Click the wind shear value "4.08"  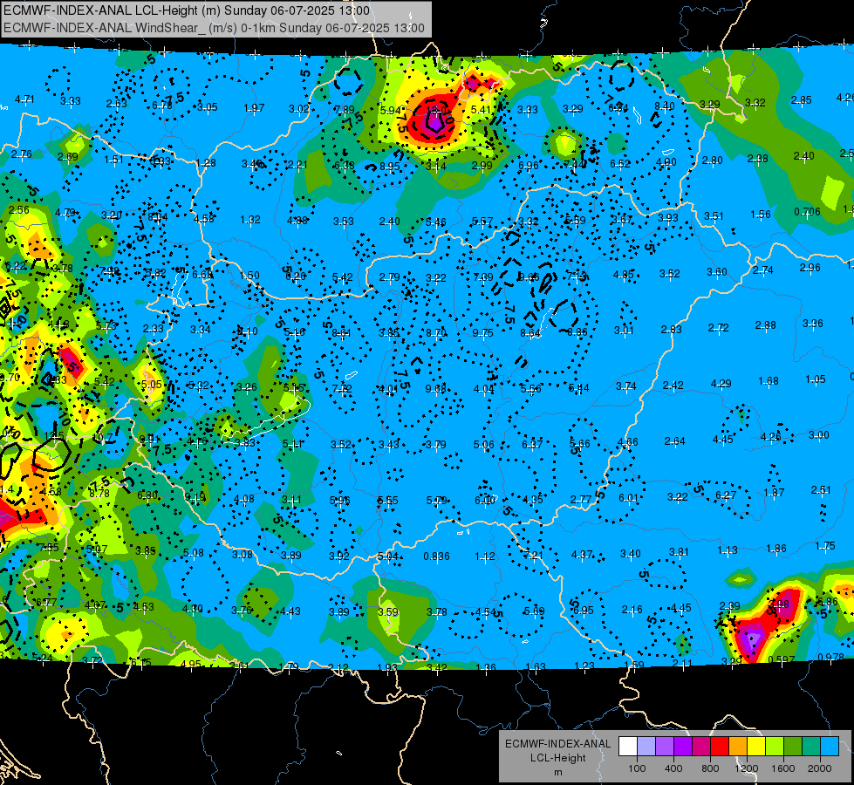[x=243, y=499]
